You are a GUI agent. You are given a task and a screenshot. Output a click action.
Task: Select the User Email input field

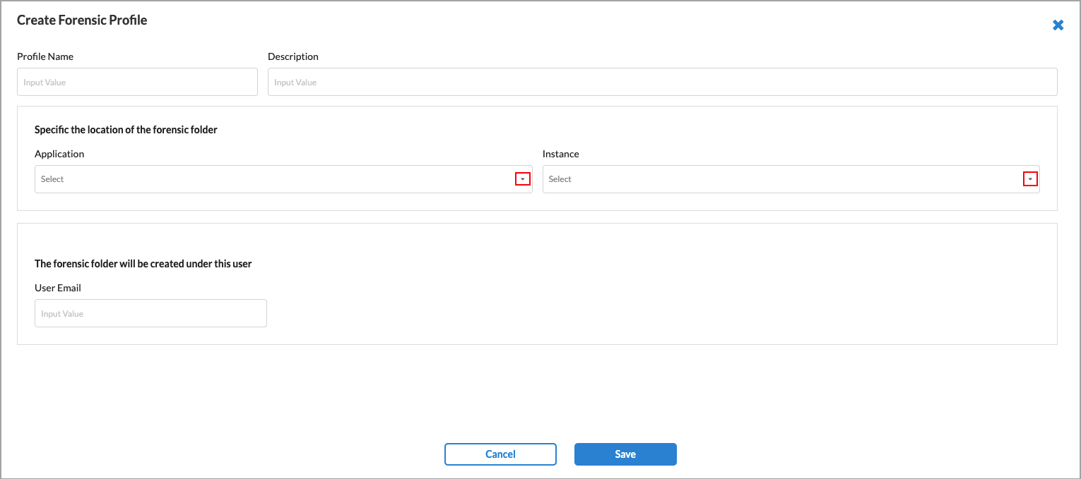click(150, 313)
